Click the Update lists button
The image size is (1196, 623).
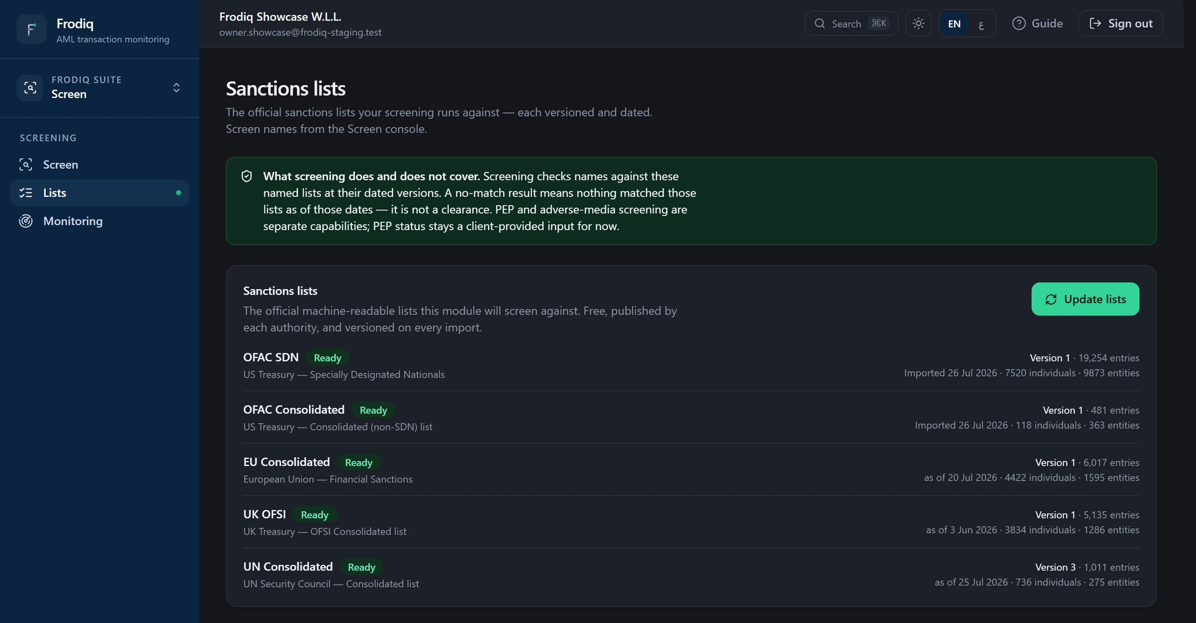(1085, 299)
